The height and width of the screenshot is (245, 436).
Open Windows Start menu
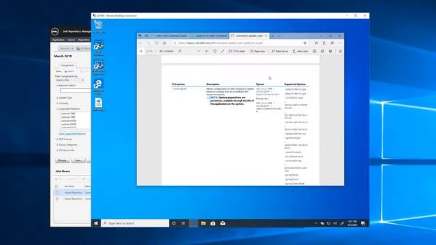(96, 223)
